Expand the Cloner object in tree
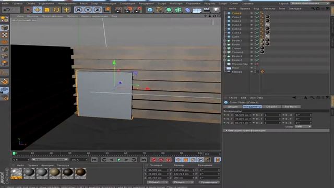 225,49
